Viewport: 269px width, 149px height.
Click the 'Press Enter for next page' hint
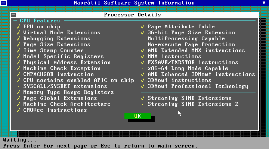click(x=47, y=146)
